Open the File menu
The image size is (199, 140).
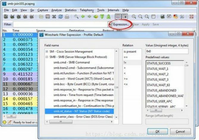coord(7,10)
